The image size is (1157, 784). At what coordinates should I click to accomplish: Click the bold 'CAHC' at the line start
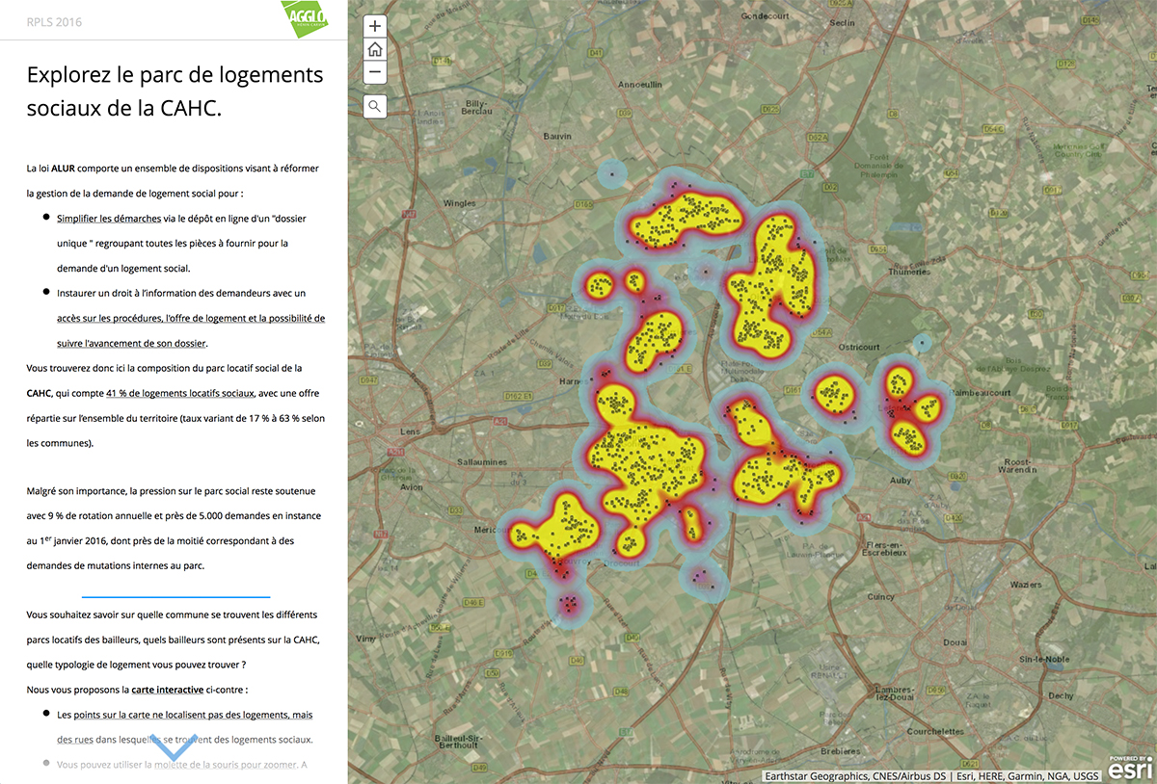pyautogui.click(x=39, y=393)
